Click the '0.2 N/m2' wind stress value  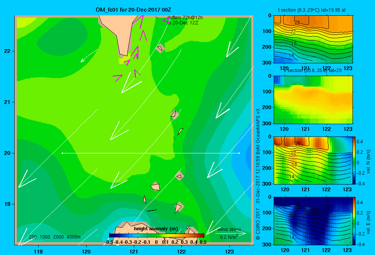click(229, 237)
